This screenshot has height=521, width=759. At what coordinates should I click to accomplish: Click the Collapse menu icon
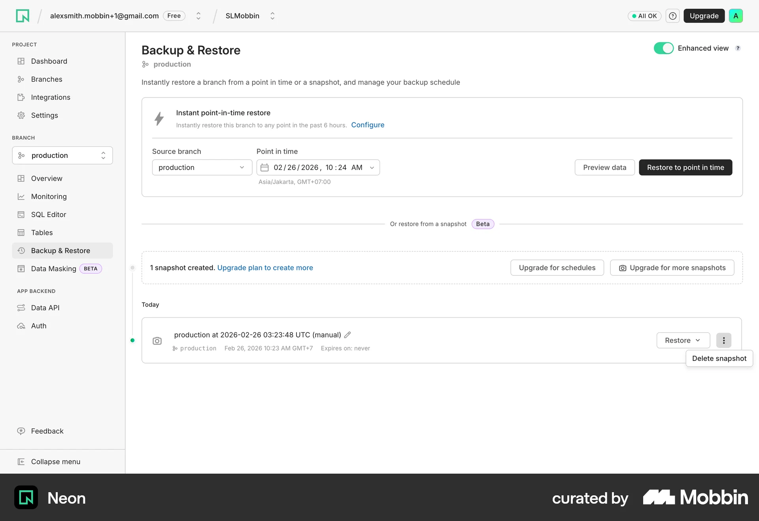(21, 462)
